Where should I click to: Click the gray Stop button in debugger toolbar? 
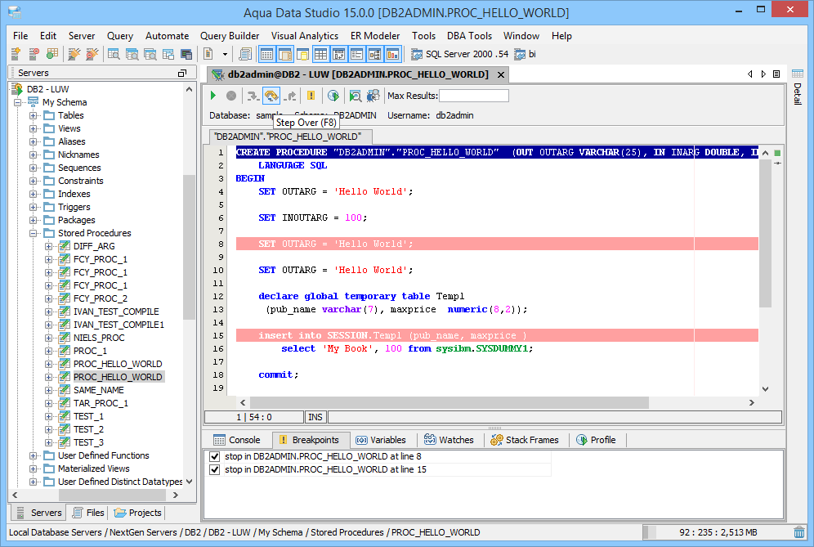click(x=231, y=96)
